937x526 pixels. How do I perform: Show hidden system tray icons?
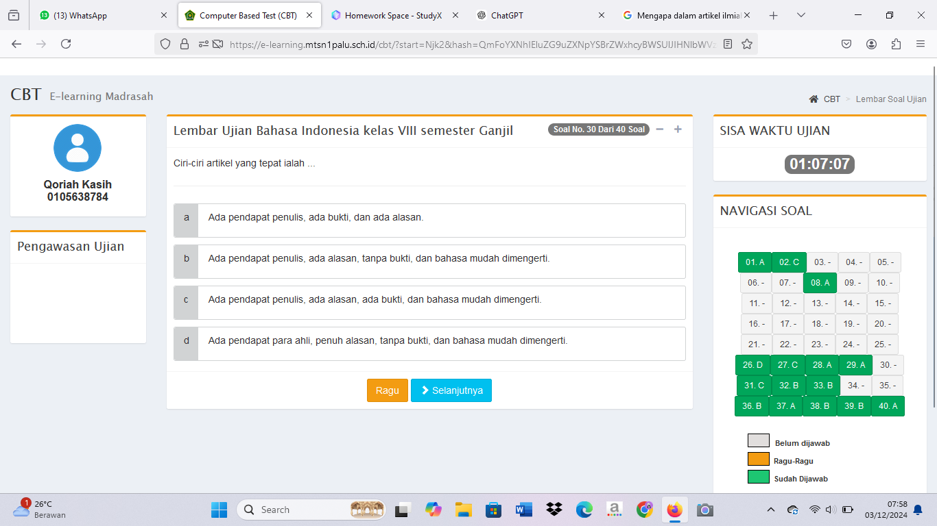[x=771, y=510]
